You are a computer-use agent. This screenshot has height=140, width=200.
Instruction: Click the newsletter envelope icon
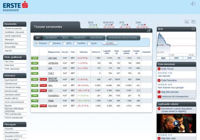click(160, 97)
